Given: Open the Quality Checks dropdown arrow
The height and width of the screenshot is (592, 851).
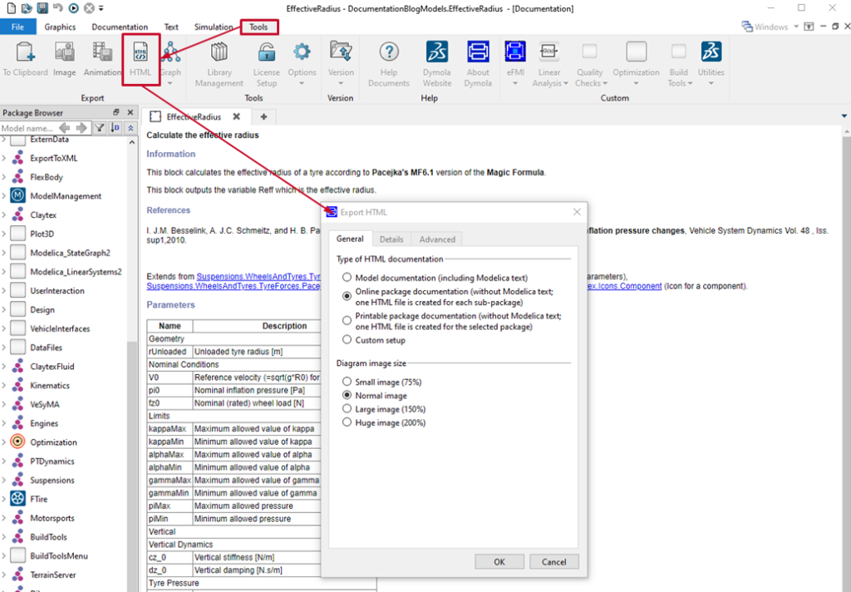Looking at the screenshot, I should (x=605, y=83).
